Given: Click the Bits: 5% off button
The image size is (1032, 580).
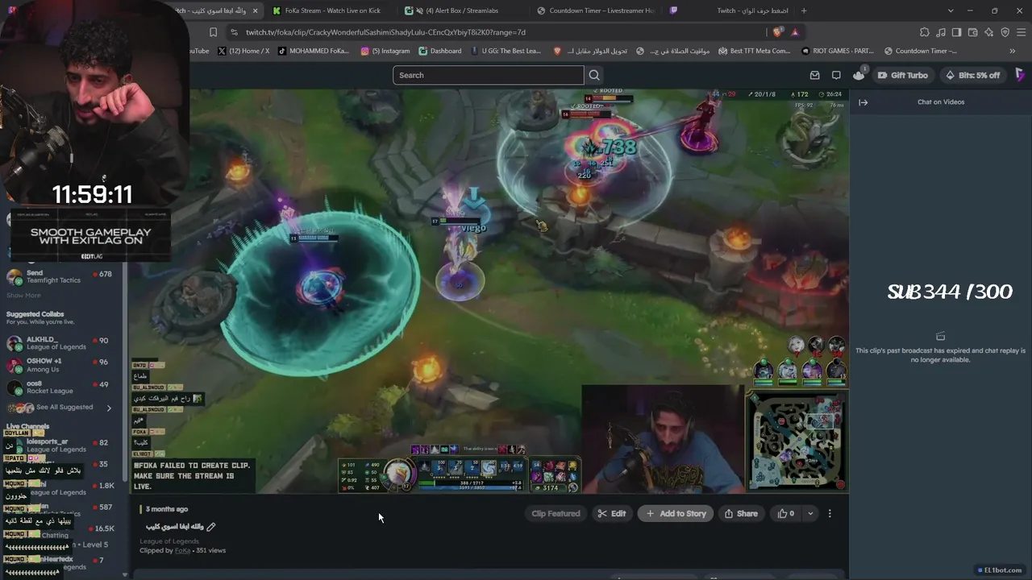Looking at the screenshot, I should [972, 75].
